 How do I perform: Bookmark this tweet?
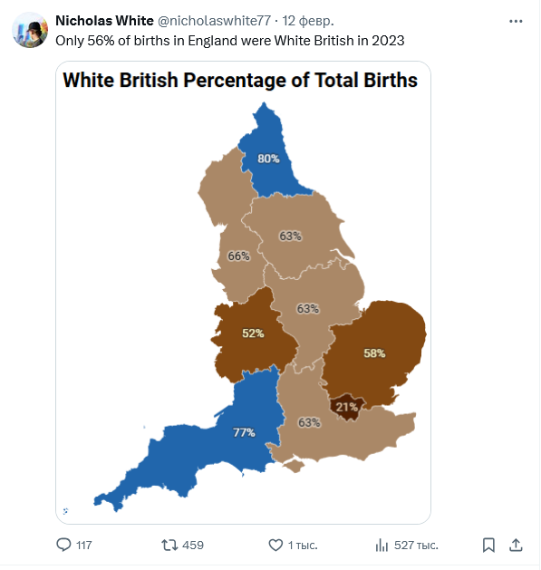tap(488, 545)
